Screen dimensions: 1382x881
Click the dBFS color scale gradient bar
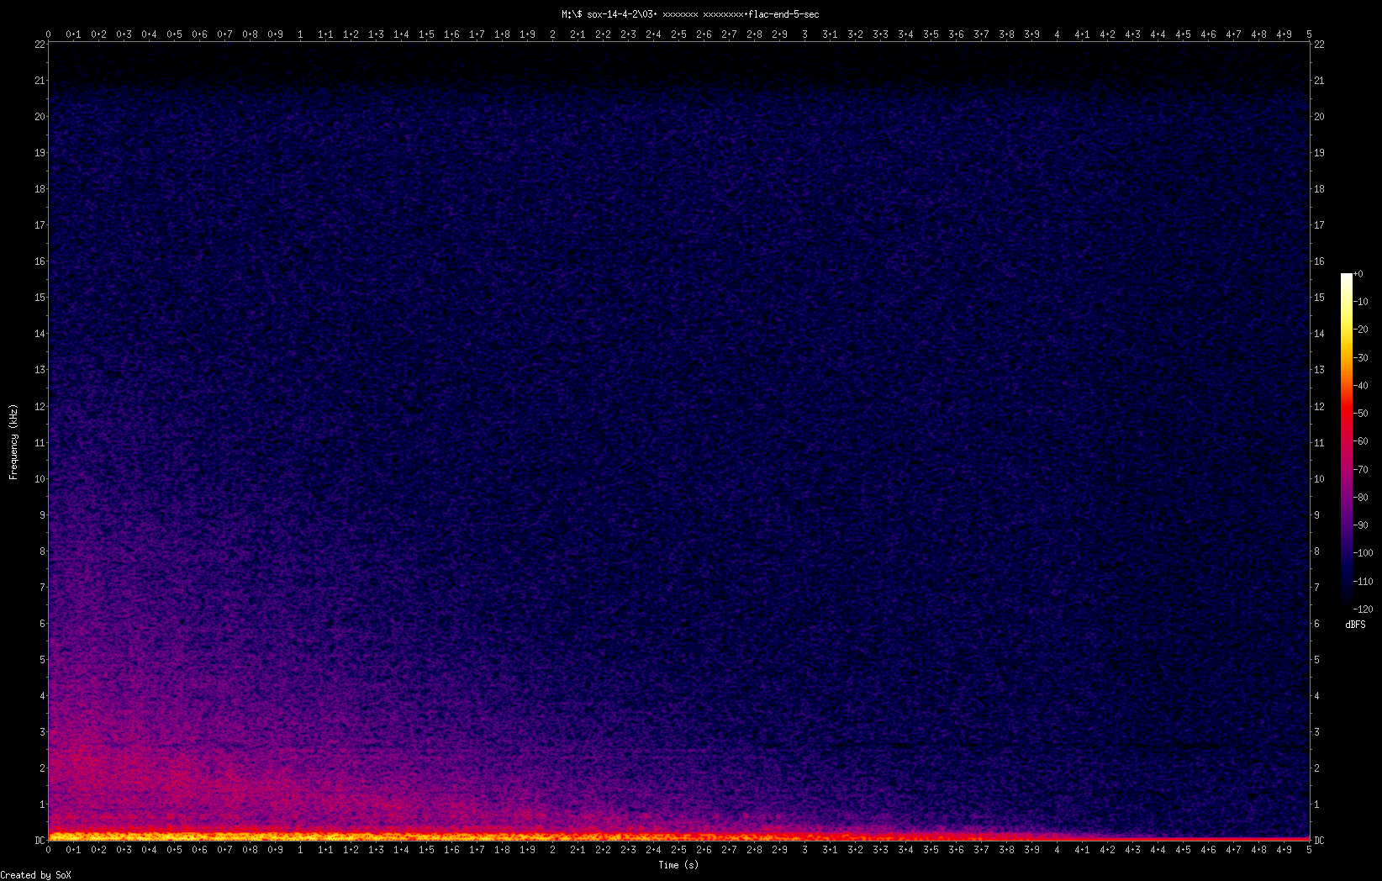(1347, 441)
